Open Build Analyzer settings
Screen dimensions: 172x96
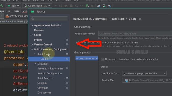tap(45, 78)
